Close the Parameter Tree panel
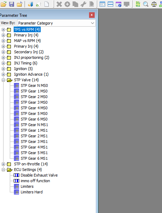This screenshot has width=162, height=213. [x=92, y=15]
